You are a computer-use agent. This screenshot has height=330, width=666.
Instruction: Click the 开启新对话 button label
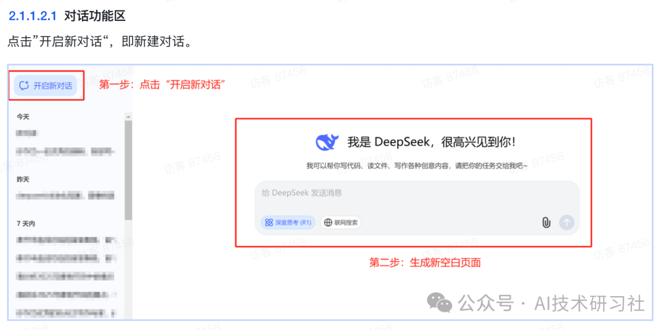pyautogui.click(x=52, y=86)
